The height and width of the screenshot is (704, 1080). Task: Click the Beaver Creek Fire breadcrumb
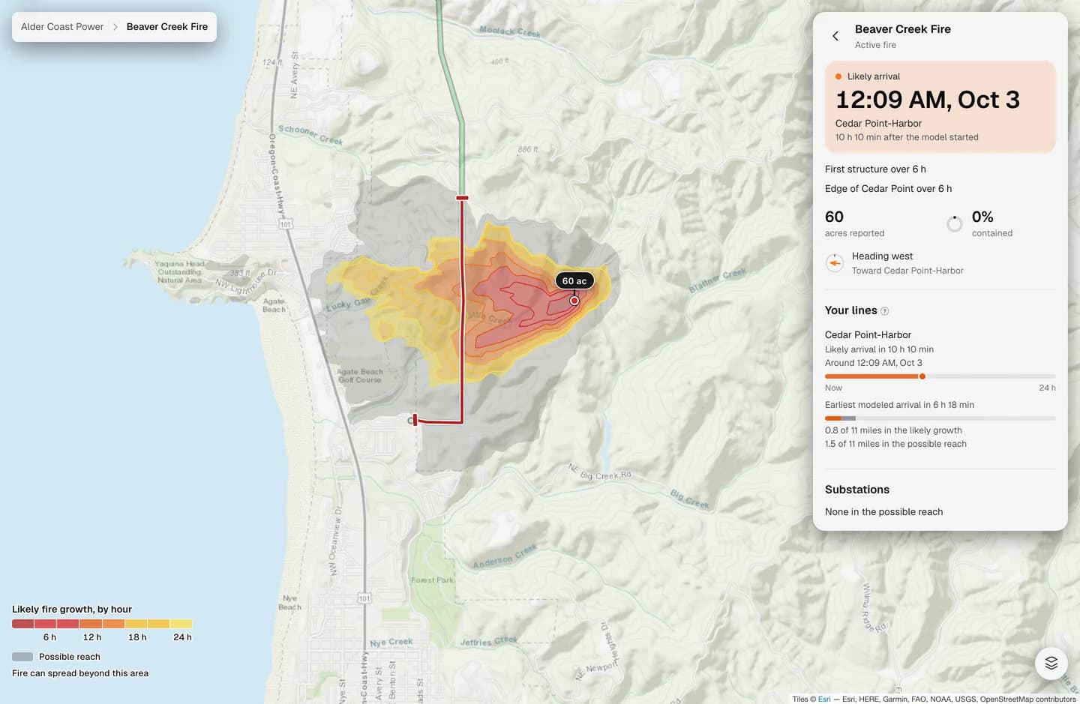point(167,27)
